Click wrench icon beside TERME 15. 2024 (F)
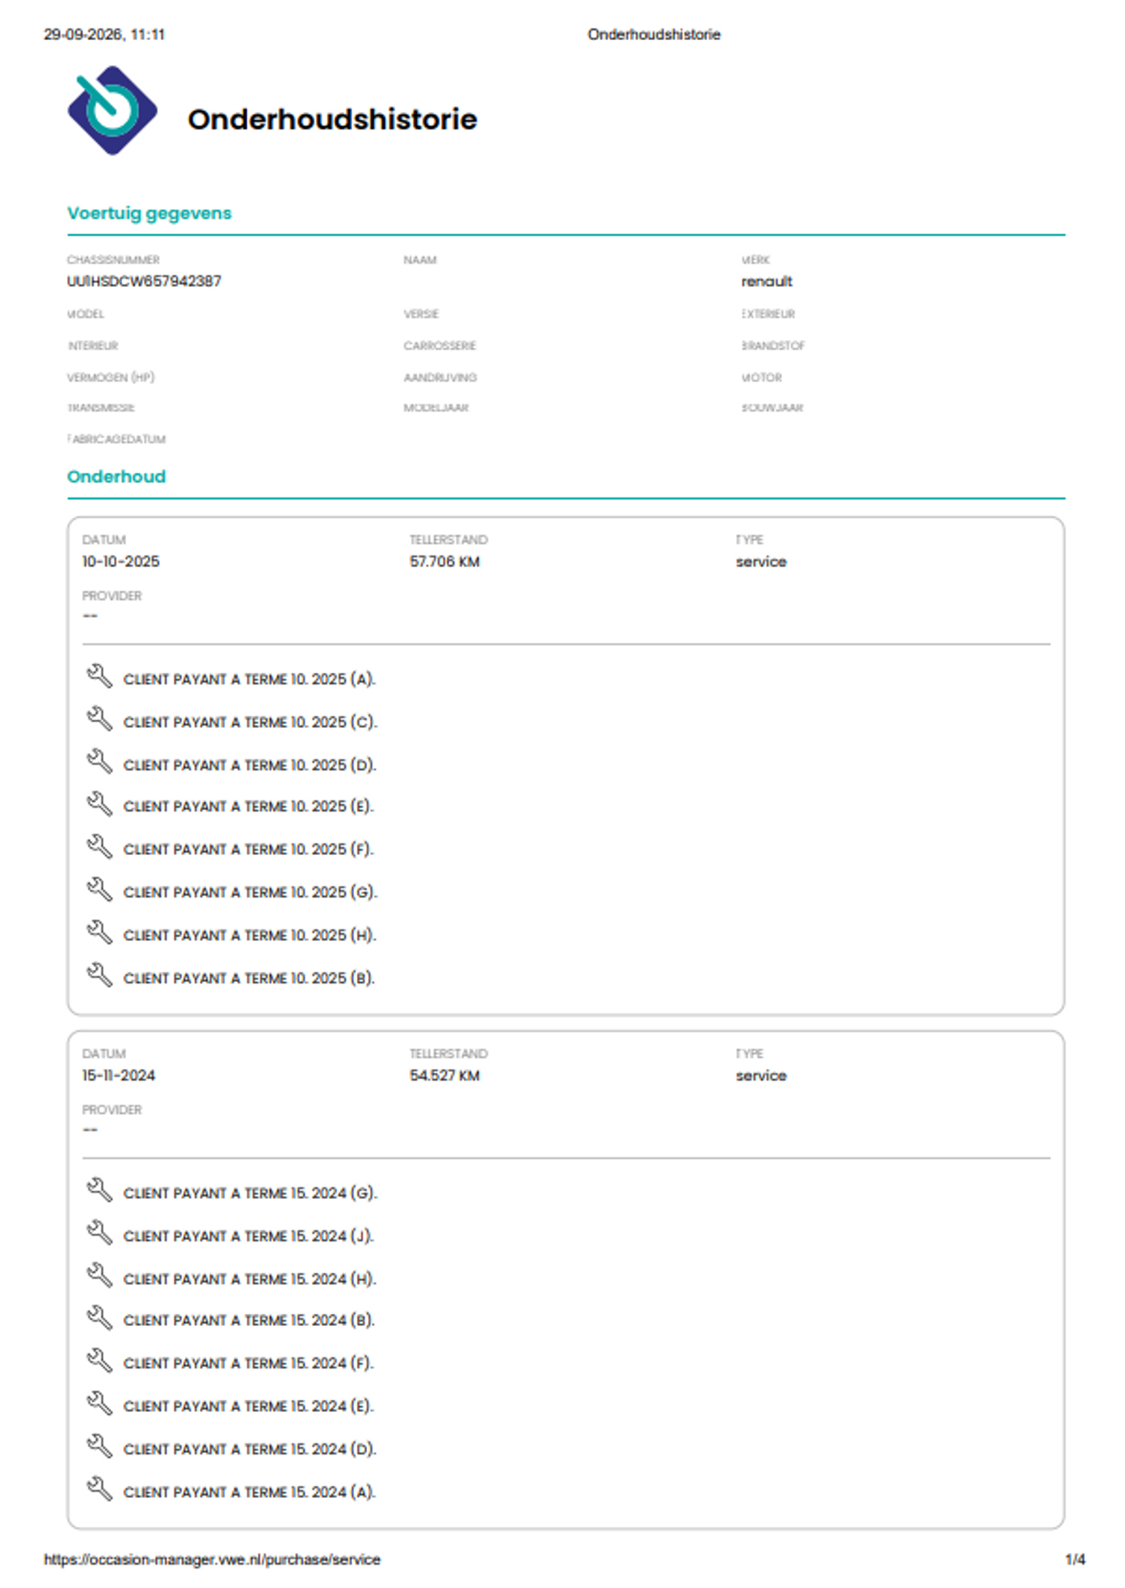1125x1588 pixels. coord(100,1361)
